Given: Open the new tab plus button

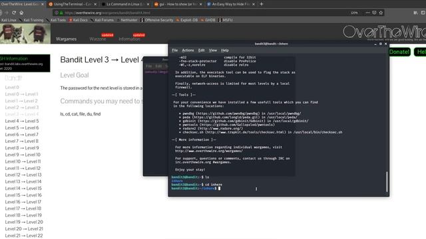Looking at the screenshot, I should click(262, 4).
